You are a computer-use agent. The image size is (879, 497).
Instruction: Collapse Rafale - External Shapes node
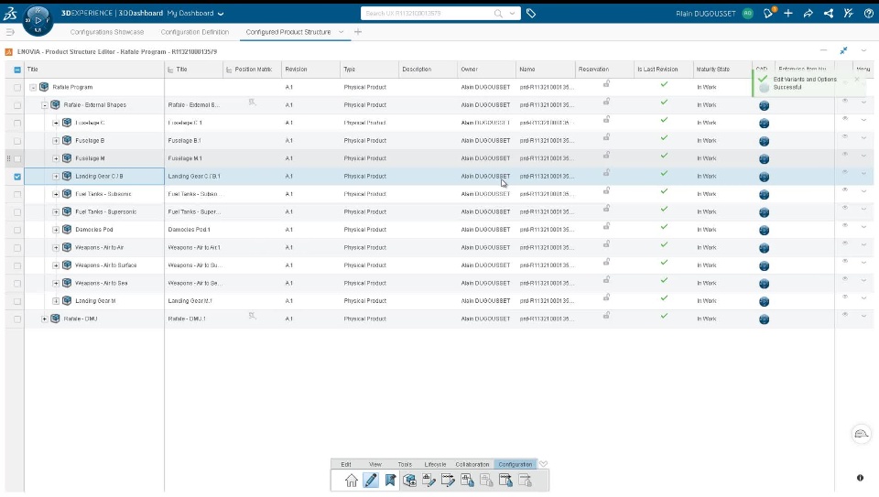tap(44, 104)
